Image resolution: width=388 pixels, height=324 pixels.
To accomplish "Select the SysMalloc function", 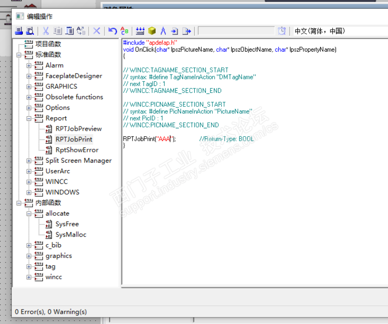I will tap(71, 235).
